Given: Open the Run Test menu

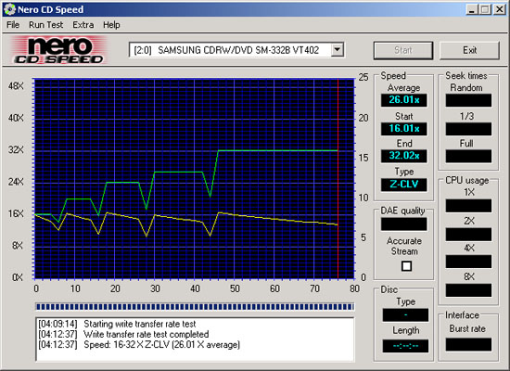Looking at the screenshot, I should click(x=45, y=25).
